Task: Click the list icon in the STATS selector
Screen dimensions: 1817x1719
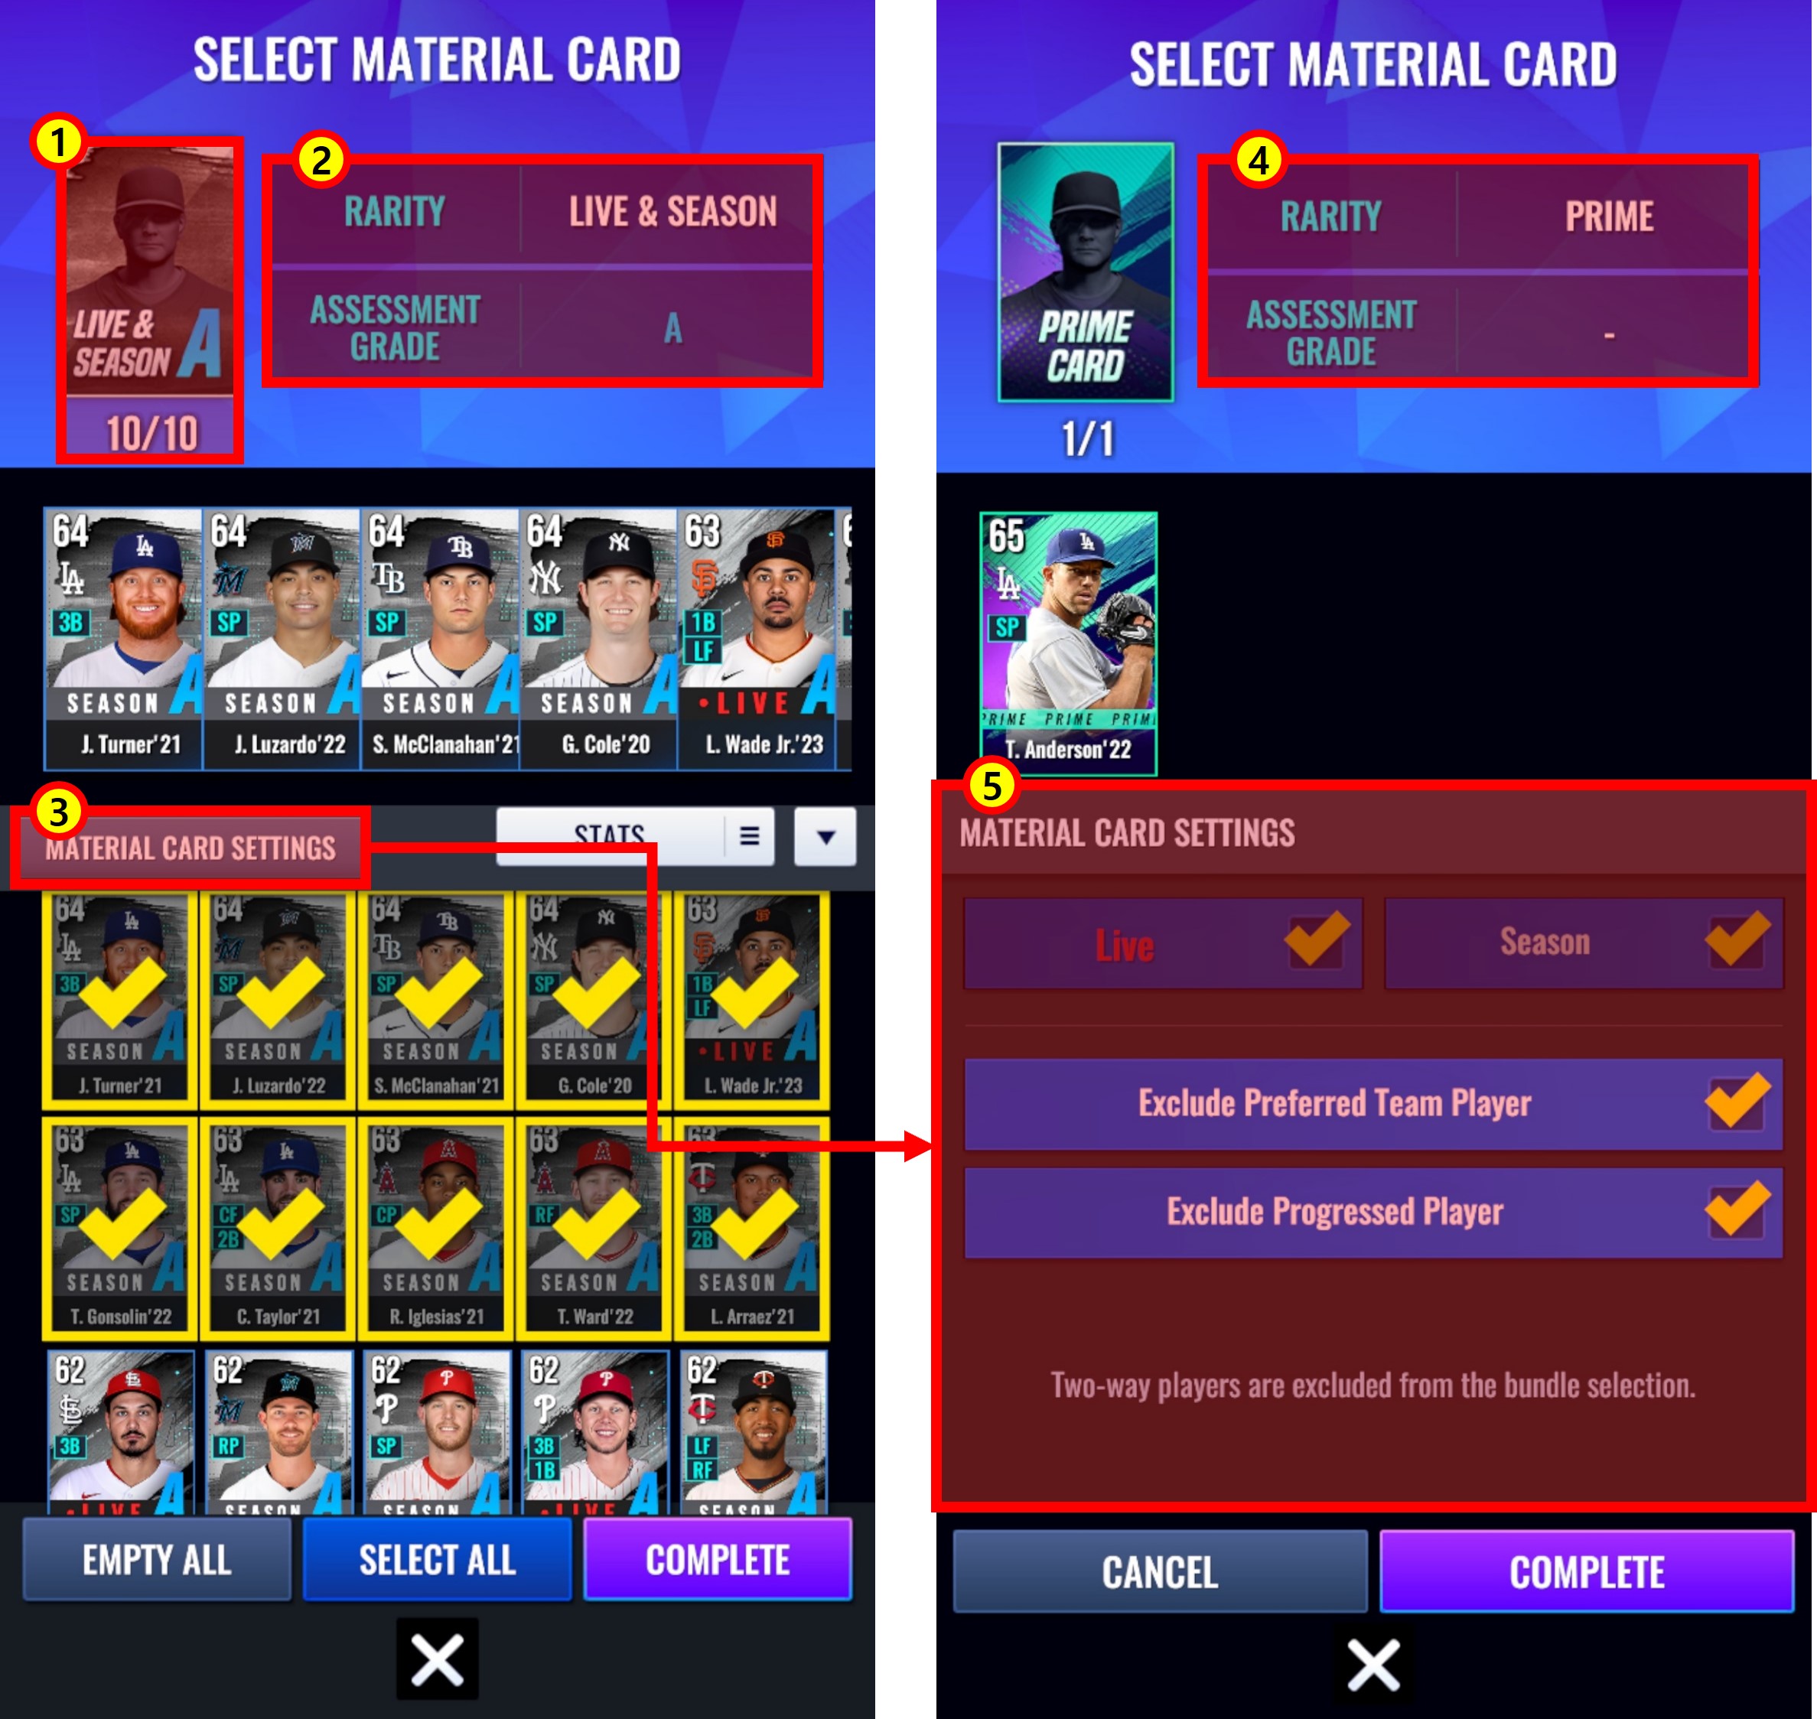Action: pyautogui.click(x=749, y=835)
